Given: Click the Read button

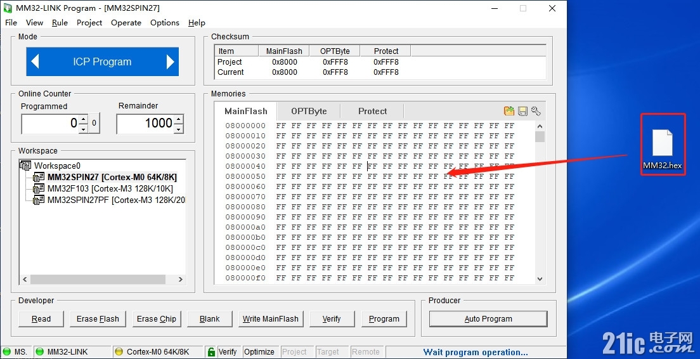Looking at the screenshot, I should pos(41,319).
